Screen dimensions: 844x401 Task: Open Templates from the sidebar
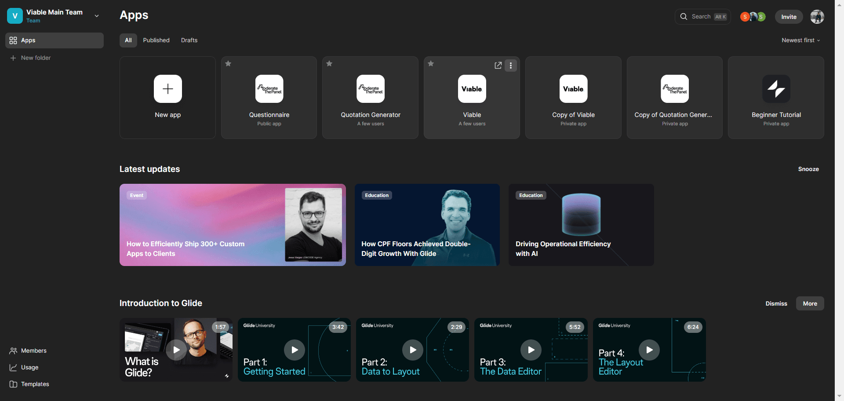(29, 384)
